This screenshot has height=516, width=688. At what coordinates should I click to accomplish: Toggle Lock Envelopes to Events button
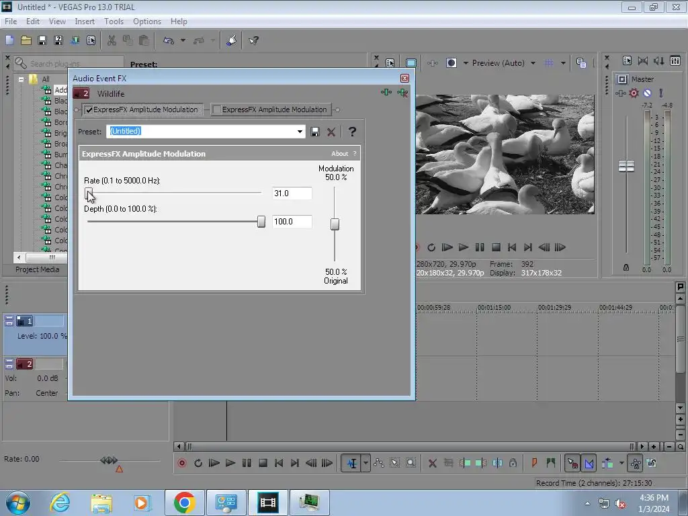point(636,463)
